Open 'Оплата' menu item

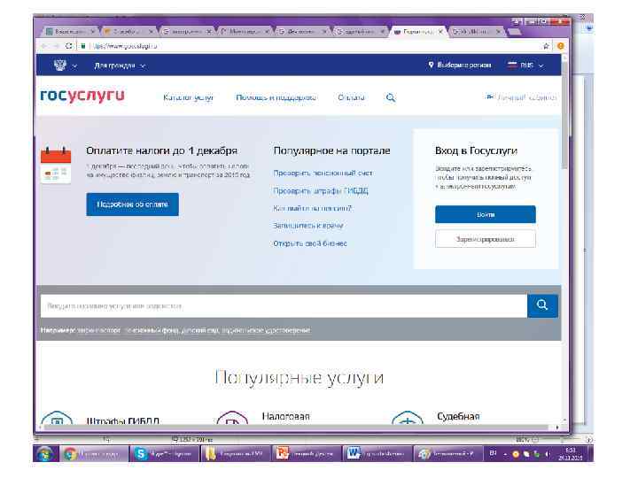pyautogui.click(x=351, y=97)
